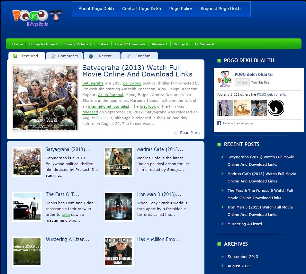The image size is (306, 274).
Task: Open featured Satyagraha (2013) headline
Action: 137,71
